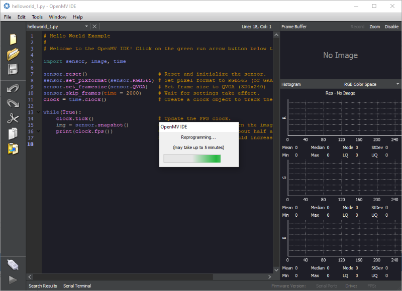The image size is (402, 291).
Task: Click the New File icon
Action: pos(13,40)
